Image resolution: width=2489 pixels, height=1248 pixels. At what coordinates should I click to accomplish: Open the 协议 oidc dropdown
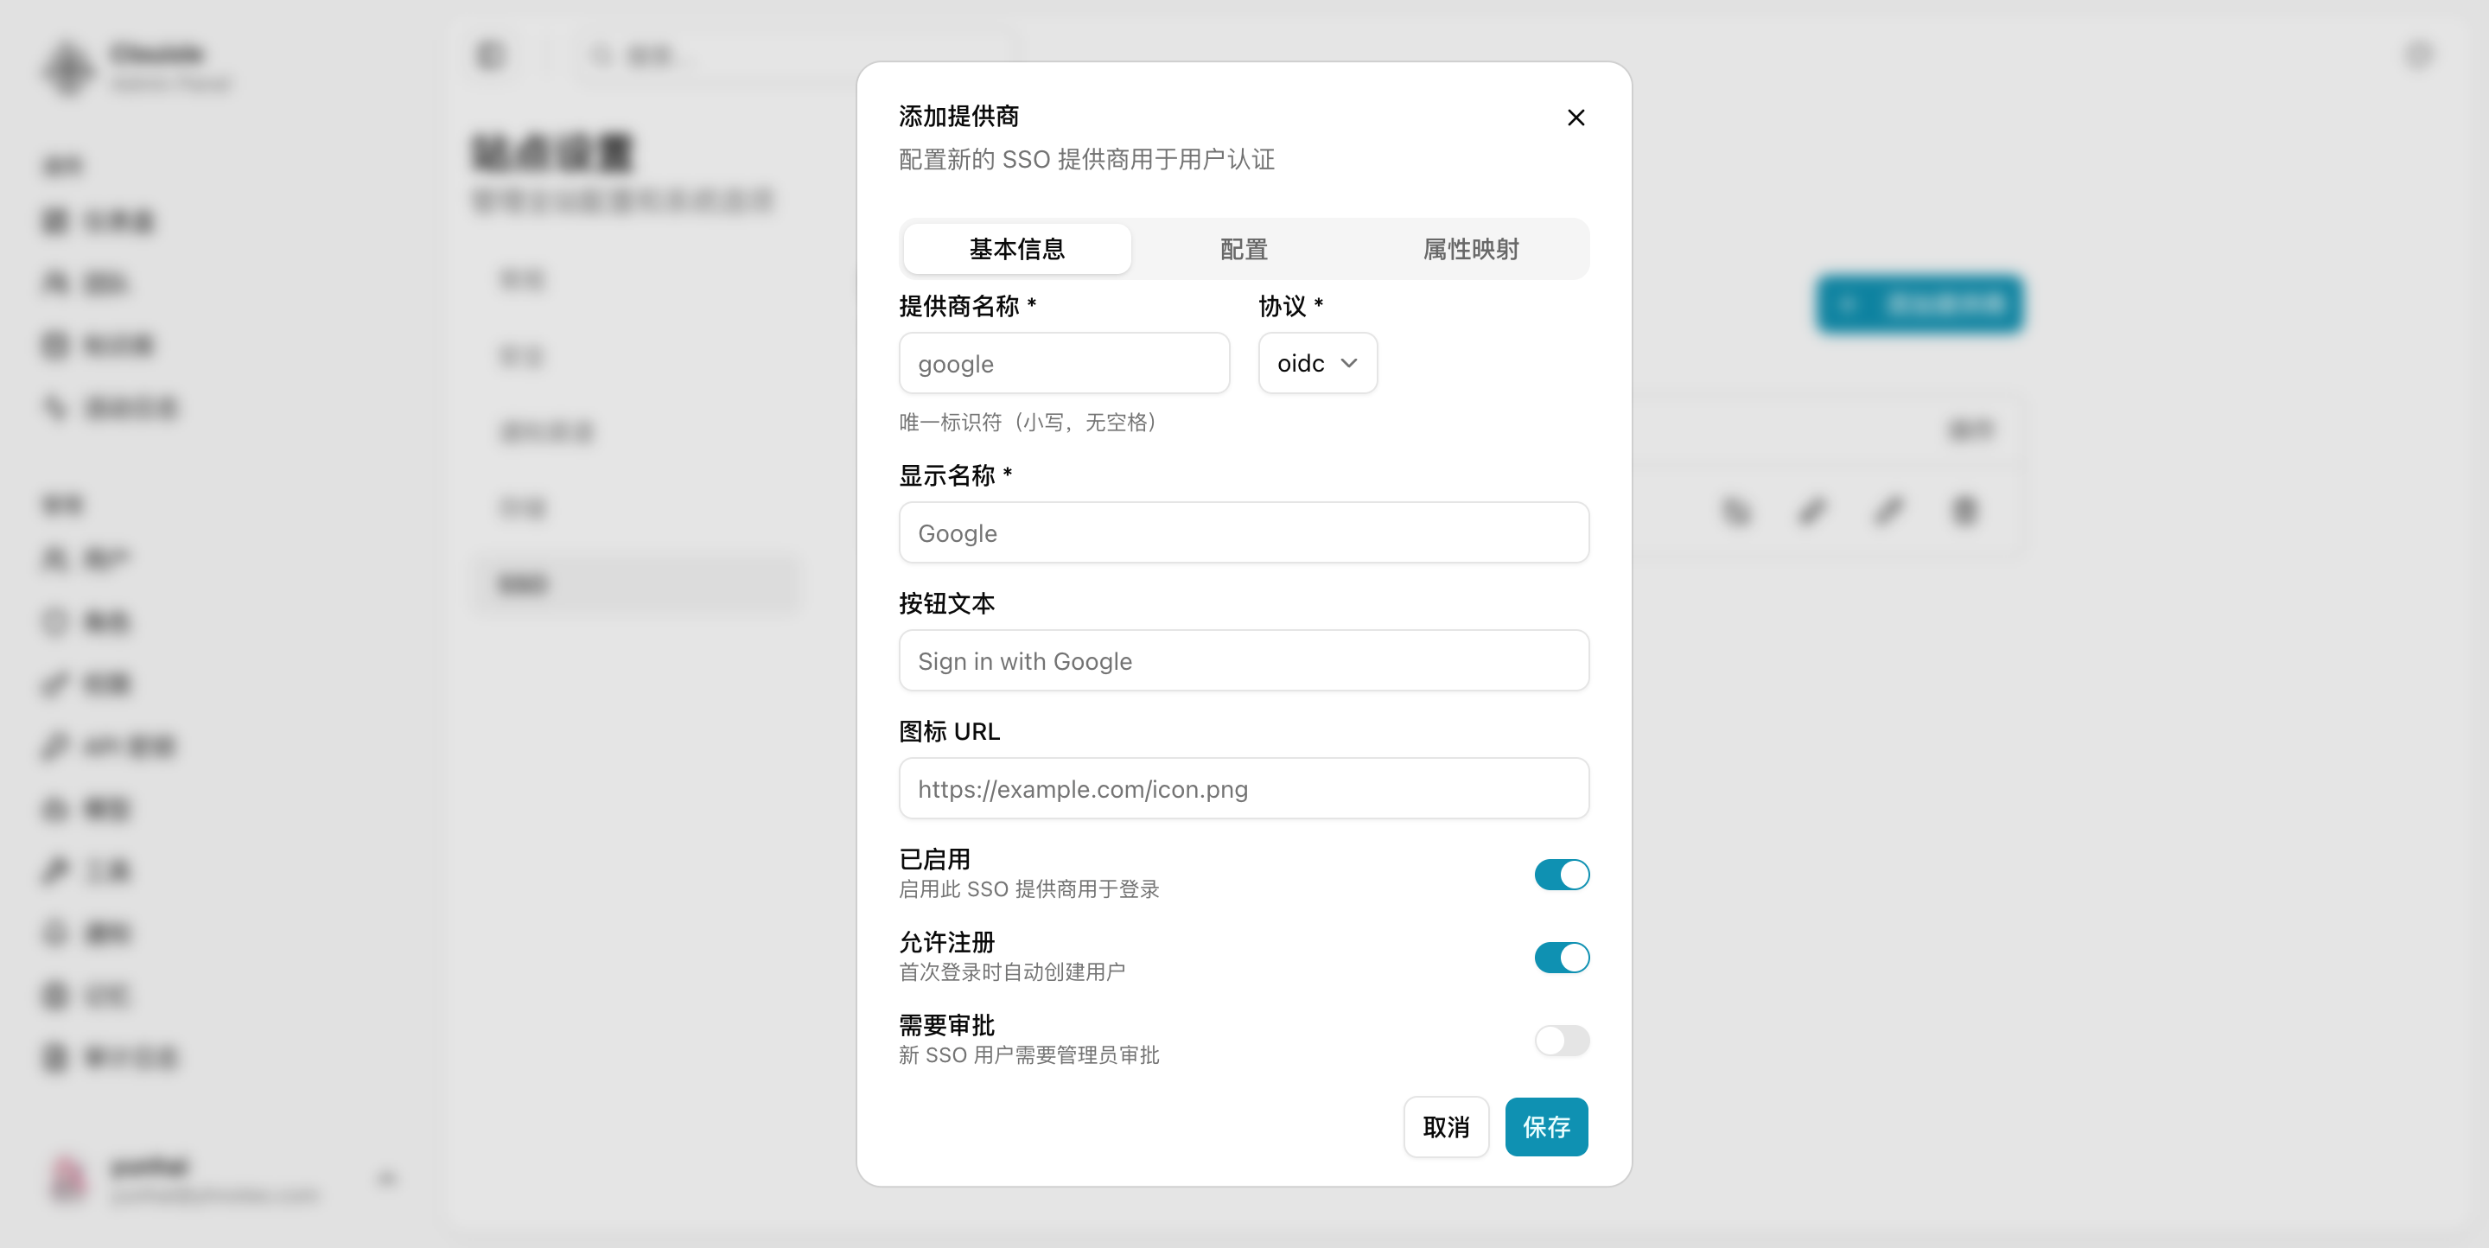pos(1317,363)
